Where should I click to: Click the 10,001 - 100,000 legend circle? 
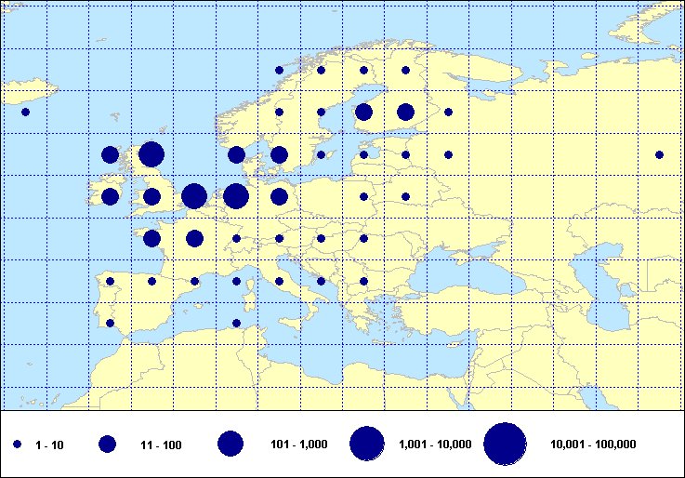tap(505, 445)
